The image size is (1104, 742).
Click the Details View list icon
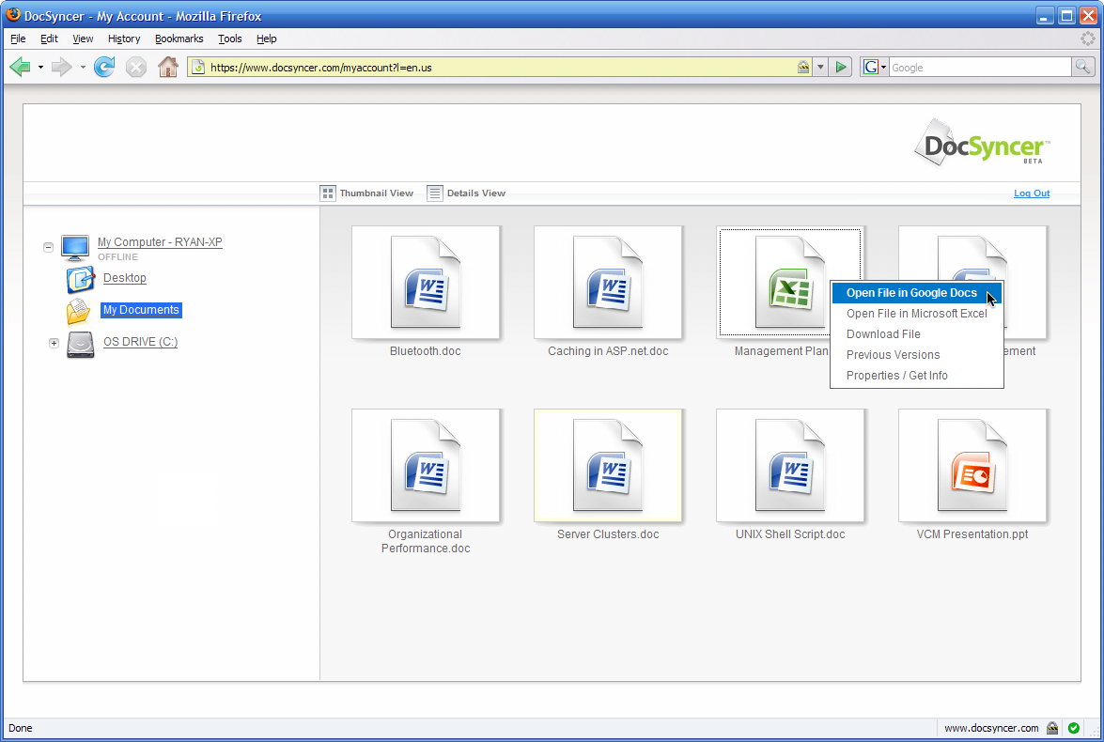point(435,193)
